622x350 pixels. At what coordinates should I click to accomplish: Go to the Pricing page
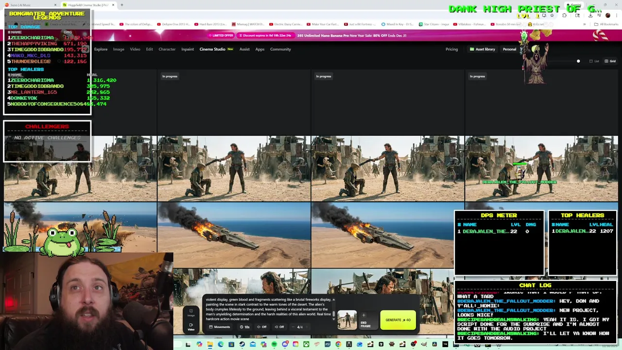click(x=451, y=49)
